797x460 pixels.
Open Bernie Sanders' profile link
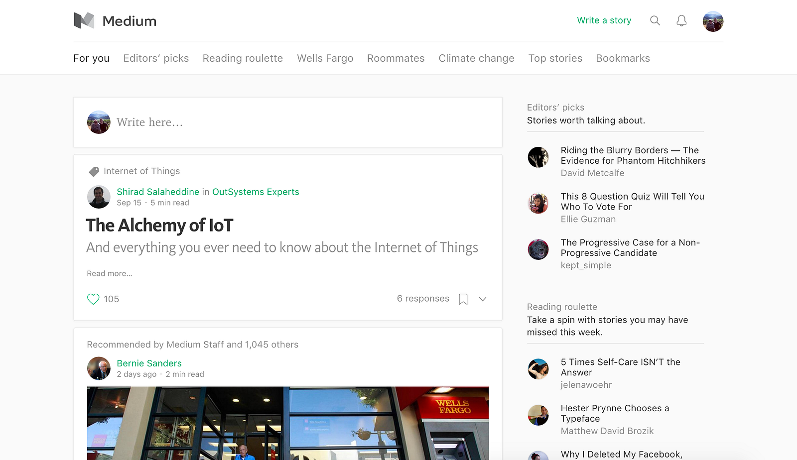[x=149, y=363]
